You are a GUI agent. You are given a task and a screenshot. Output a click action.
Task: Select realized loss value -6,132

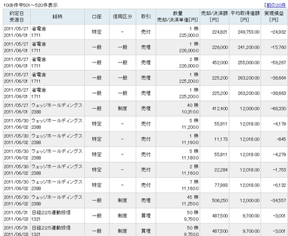point(279,185)
